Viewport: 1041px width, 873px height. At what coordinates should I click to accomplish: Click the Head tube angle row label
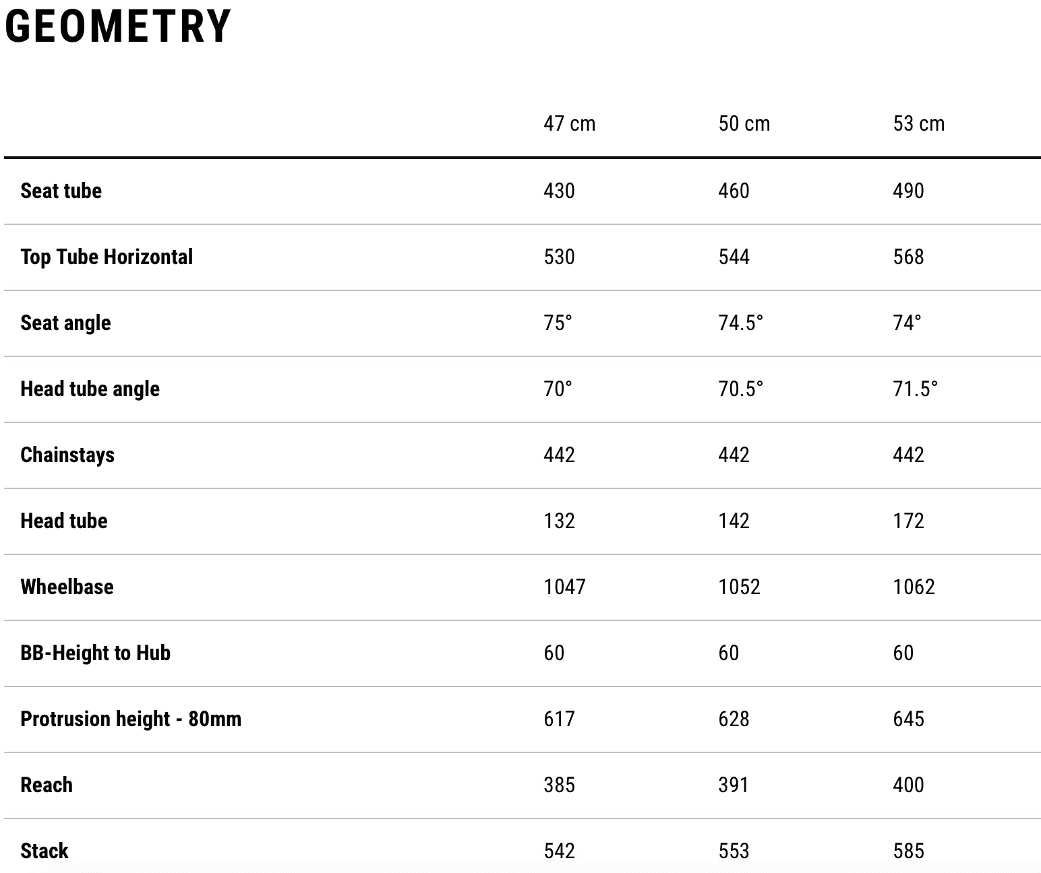pyautogui.click(x=90, y=389)
